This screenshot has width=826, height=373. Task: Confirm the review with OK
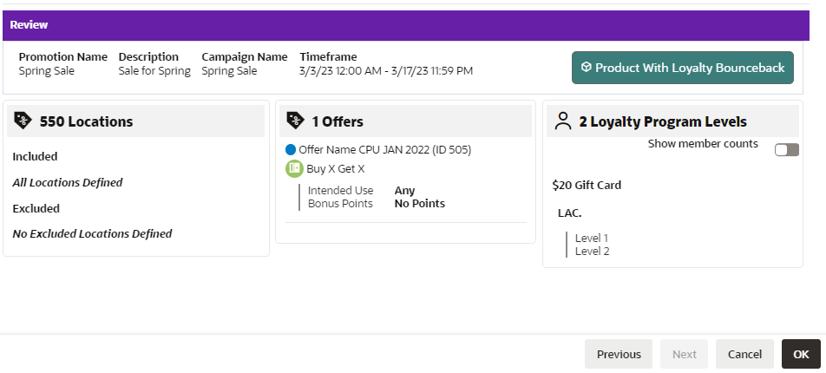coord(801,354)
